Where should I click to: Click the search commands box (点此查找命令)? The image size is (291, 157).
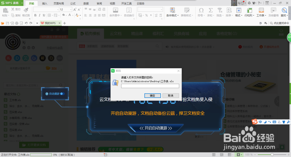tap(279, 23)
